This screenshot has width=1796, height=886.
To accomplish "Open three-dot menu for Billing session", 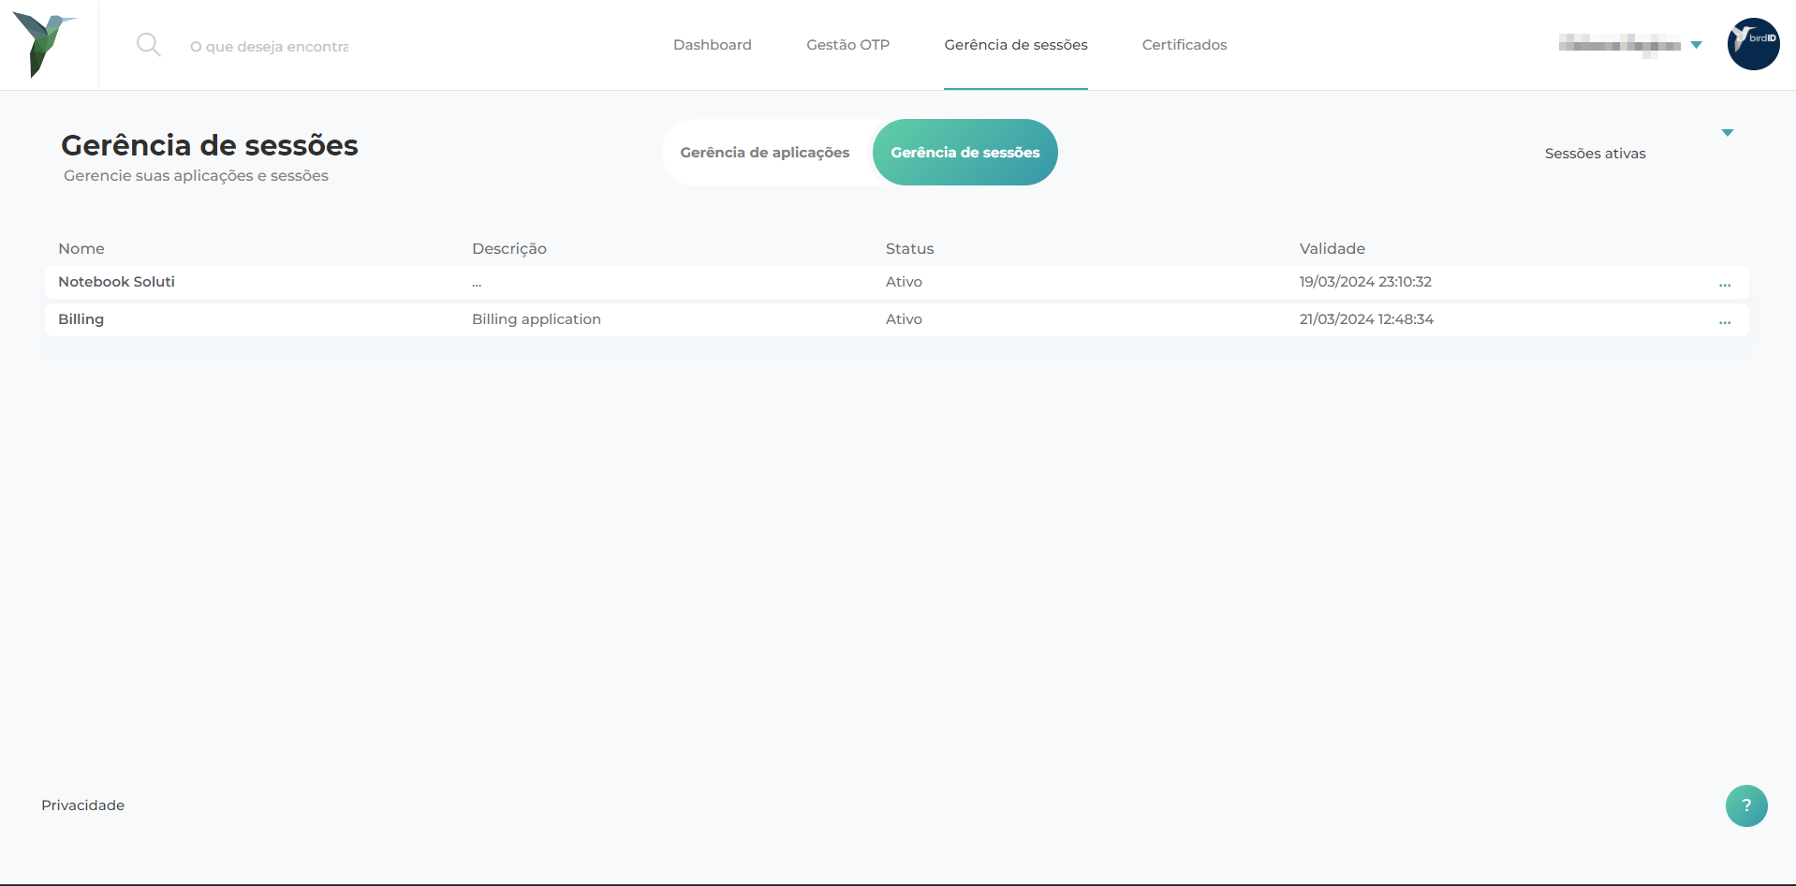I will [x=1724, y=320].
